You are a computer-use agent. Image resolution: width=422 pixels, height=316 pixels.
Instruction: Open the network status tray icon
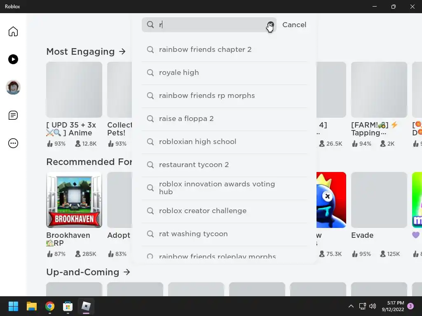(362, 306)
